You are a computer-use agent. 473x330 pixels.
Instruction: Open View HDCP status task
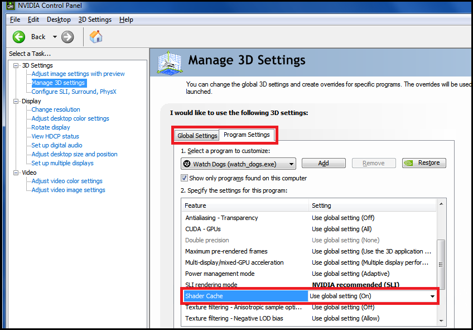coord(55,136)
